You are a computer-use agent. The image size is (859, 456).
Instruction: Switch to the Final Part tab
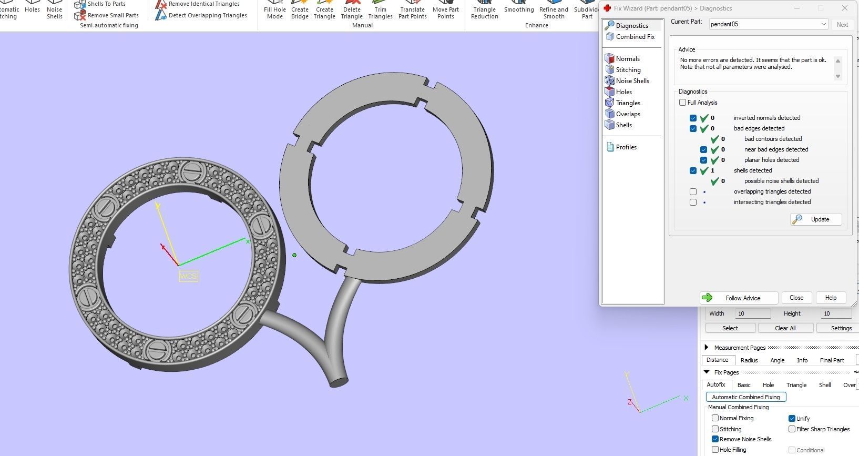point(832,360)
